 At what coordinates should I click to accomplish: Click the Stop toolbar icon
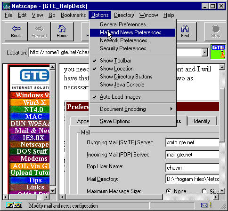[x=216, y=31]
